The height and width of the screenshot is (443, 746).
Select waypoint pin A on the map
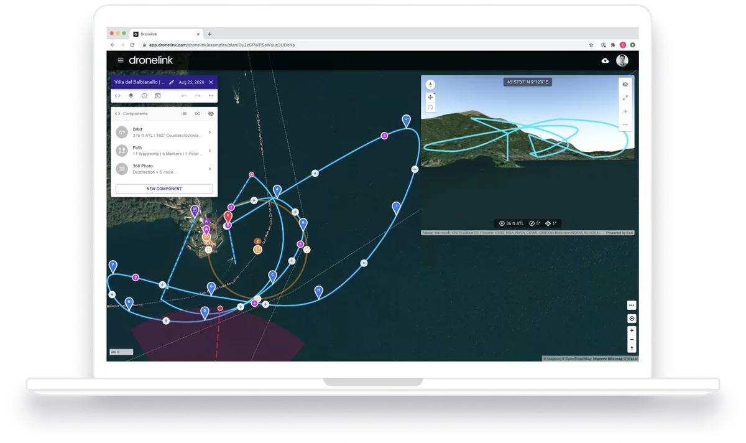277,191
